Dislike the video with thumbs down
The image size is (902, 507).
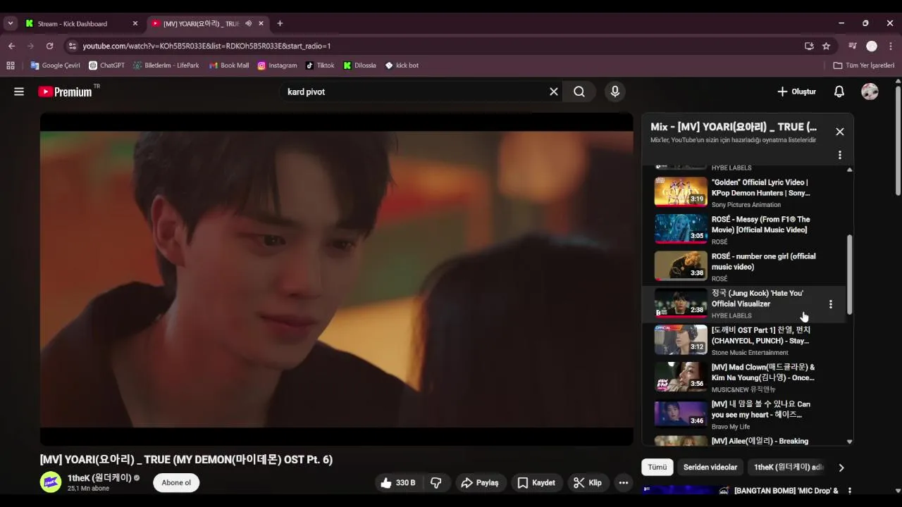point(436,482)
